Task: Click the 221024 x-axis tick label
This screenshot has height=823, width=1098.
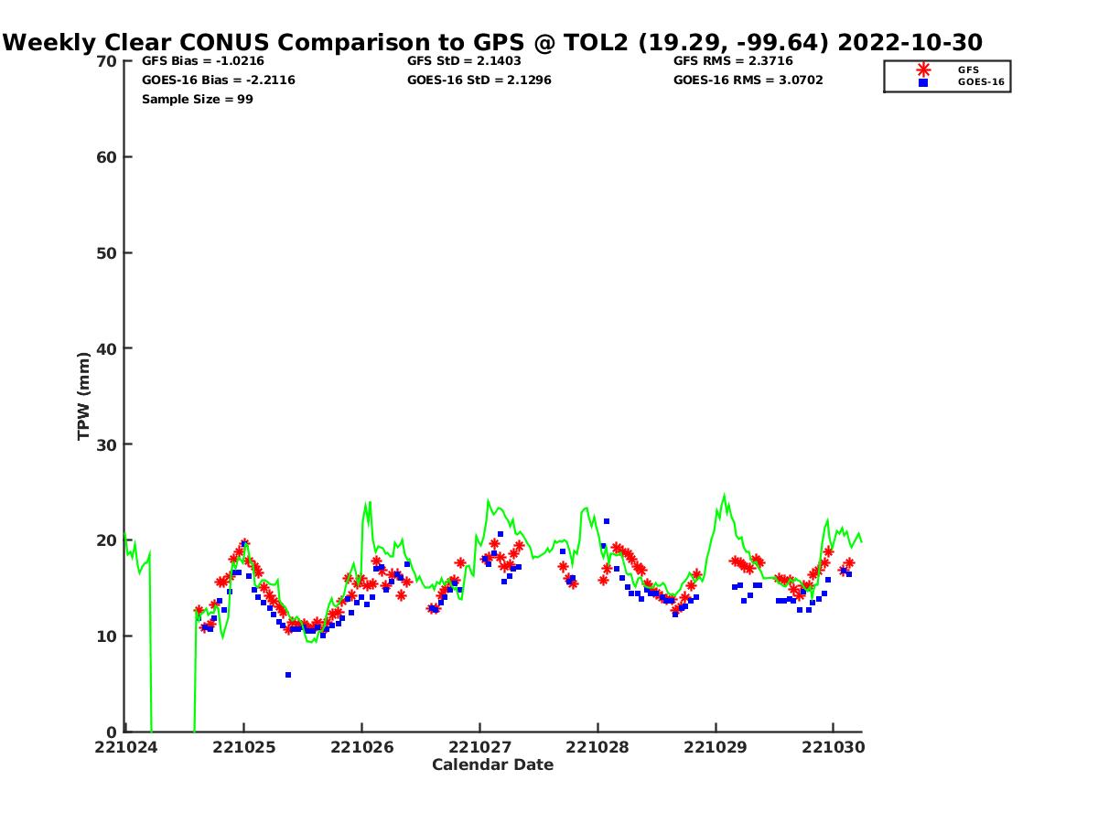Action: click(x=126, y=747)
